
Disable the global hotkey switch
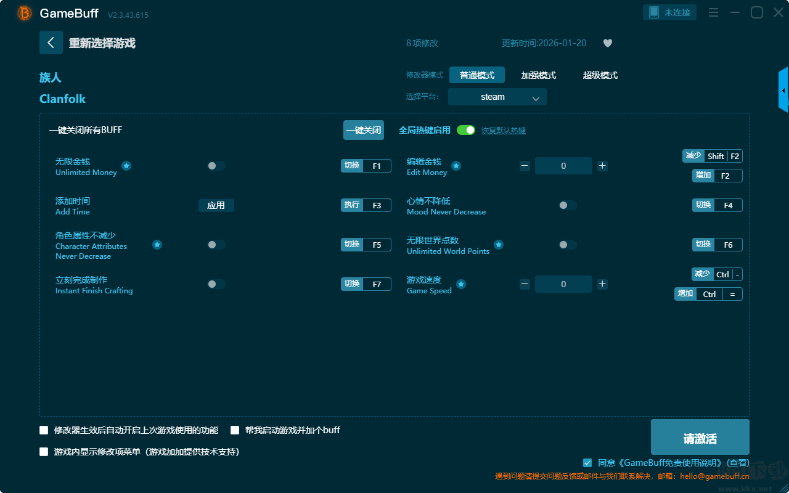466,130
